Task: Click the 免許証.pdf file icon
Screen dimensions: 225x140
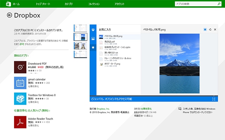Action: pos(101,42)
